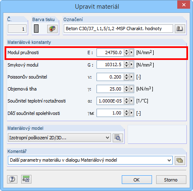Open the Dílčí součinitel spolehlivosti side arrow menu
Viewport: 193px width, 191px height.
click(x=131, y=113)
